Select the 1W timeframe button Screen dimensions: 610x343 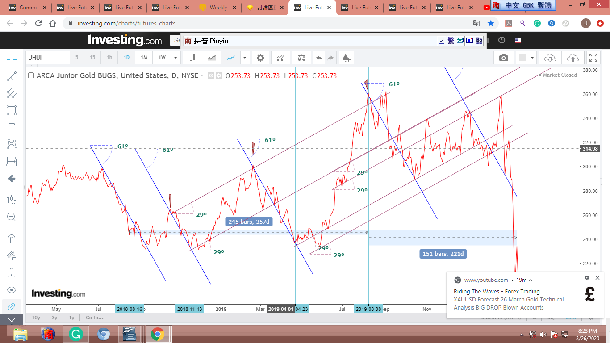162,58
